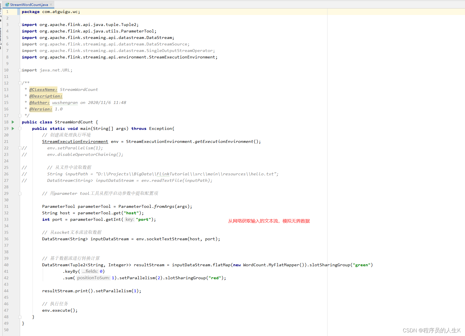Click line number 36 in the gutter
465x336 pixels.
[x=6, y=239]
